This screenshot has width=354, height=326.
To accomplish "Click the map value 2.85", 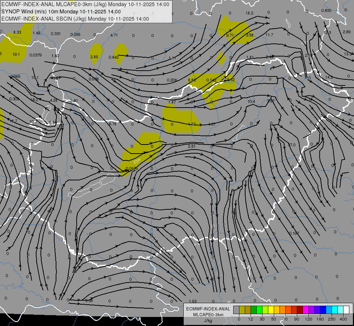I will [94, 57].
